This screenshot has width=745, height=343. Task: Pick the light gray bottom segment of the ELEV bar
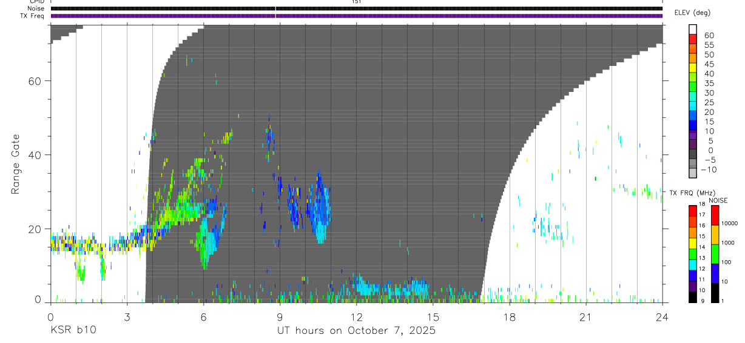(693, 174)
